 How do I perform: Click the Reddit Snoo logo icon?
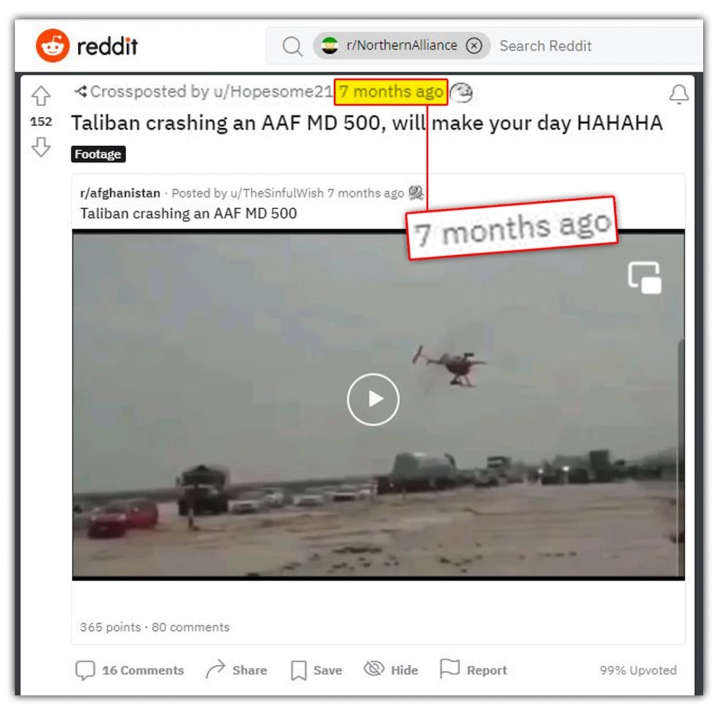52,45
